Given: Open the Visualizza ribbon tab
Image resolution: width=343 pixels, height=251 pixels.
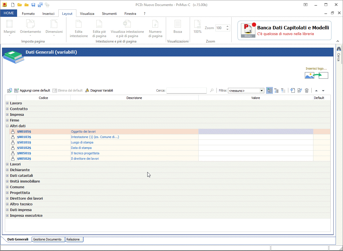Looking at the screenshot, I should click(87, 13).
